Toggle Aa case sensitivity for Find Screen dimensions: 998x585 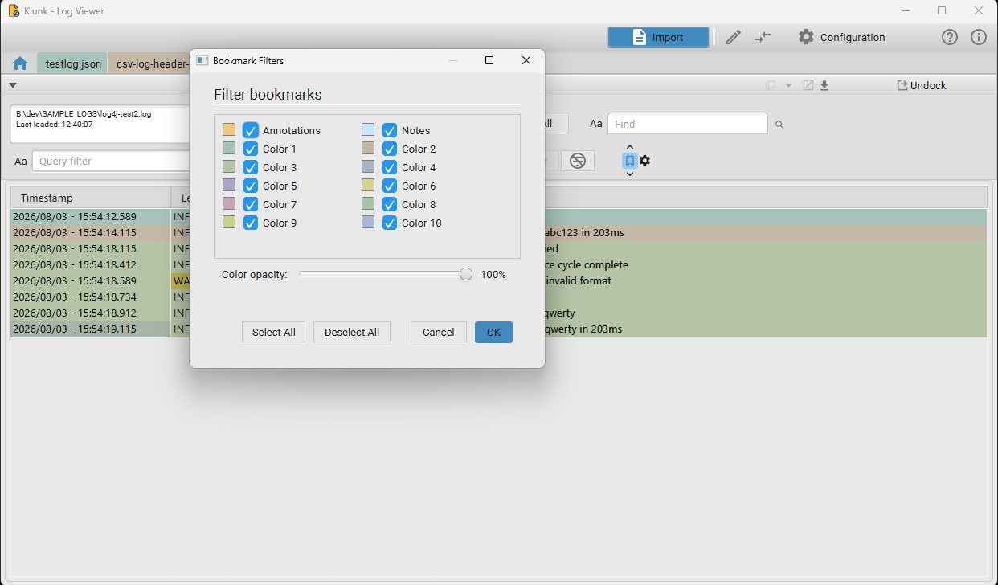596,124
